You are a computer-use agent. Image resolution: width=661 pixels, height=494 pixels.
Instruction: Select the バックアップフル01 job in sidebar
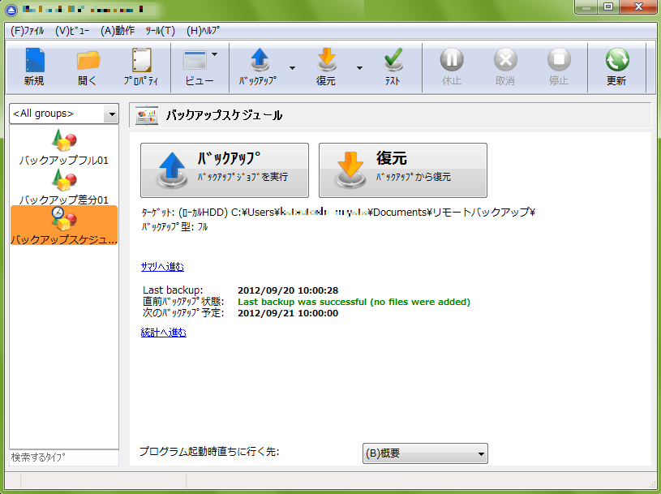tap(64, 148)
